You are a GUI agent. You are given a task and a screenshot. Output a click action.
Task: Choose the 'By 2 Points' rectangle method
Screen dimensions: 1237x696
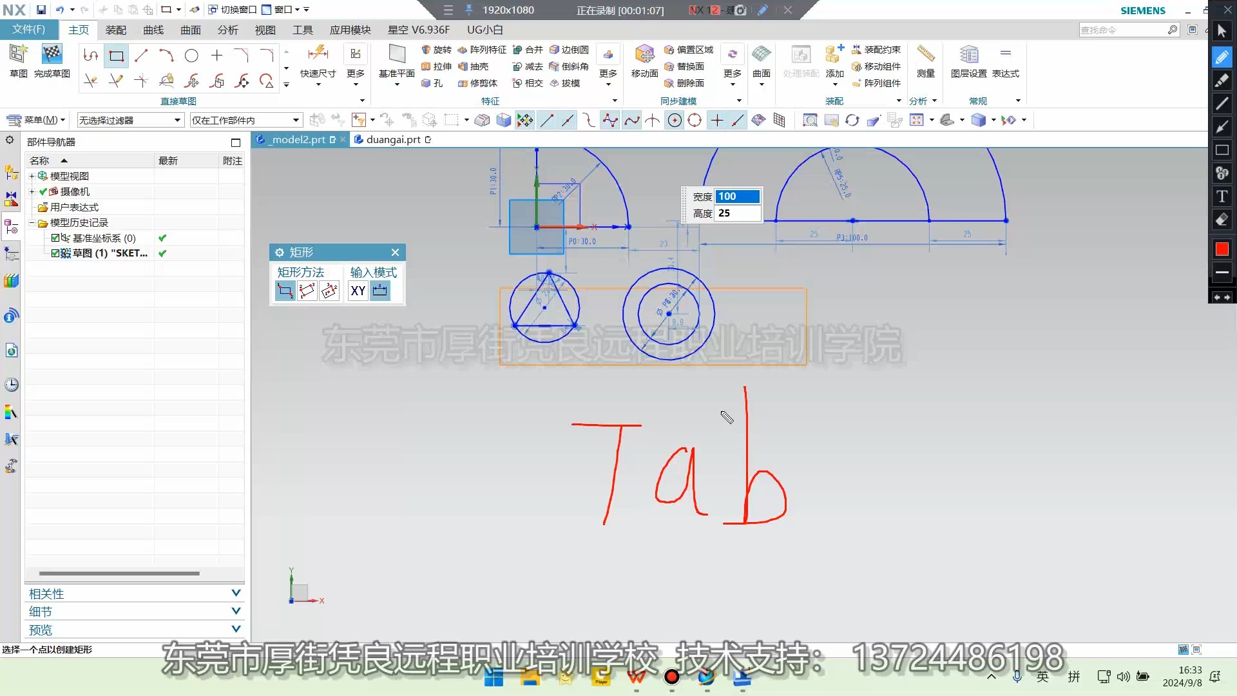(x=285, y=291)
